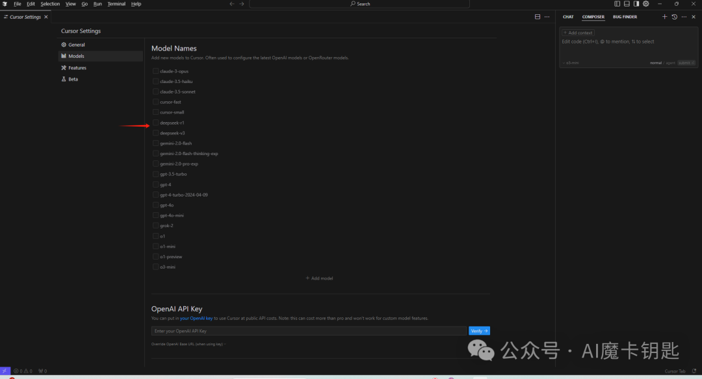Enable the claude-3.5-sonnet model checkbox
702x379 pixels.
[x=155, y=92]
